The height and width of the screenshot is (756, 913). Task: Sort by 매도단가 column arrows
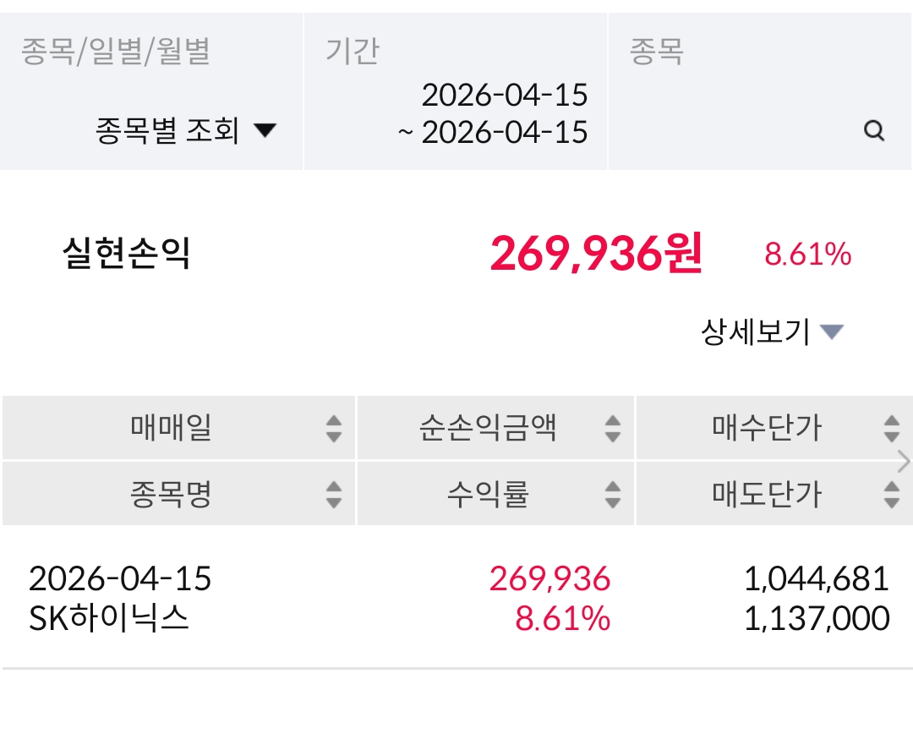[x=891, y=494]
